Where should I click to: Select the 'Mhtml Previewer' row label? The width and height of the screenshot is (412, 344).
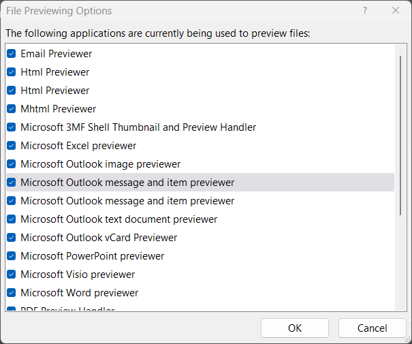59,109
